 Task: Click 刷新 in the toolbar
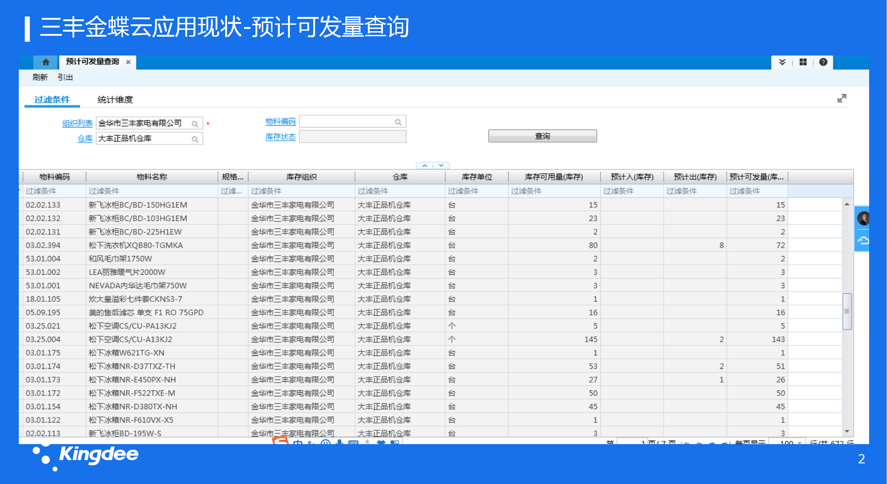click(x=40, y=77)
